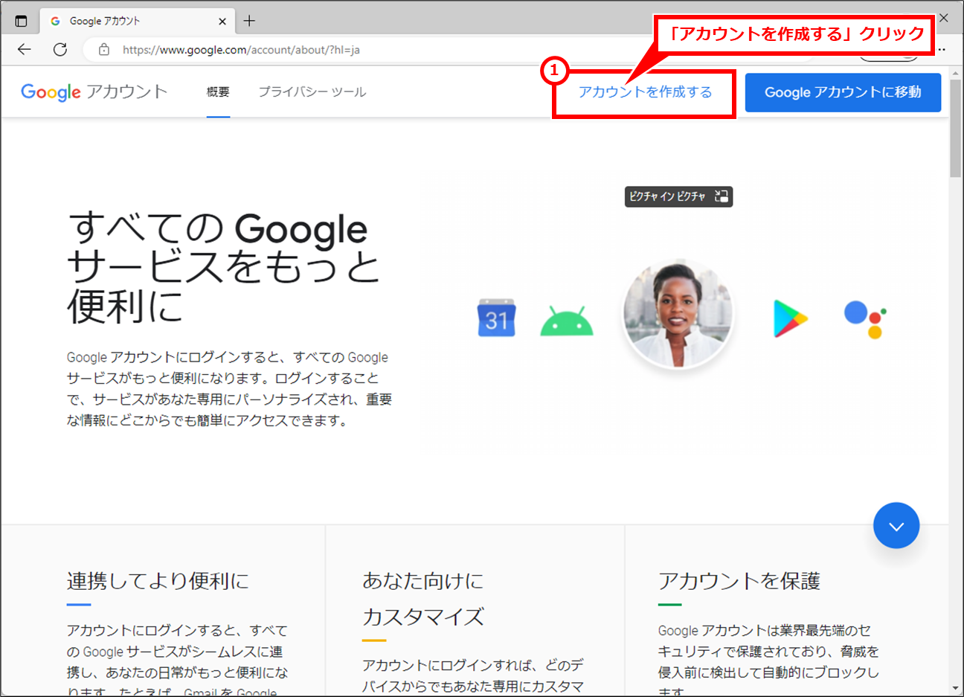Select the 概要 tab
The image size is (964, 697).
coord(218,92)
